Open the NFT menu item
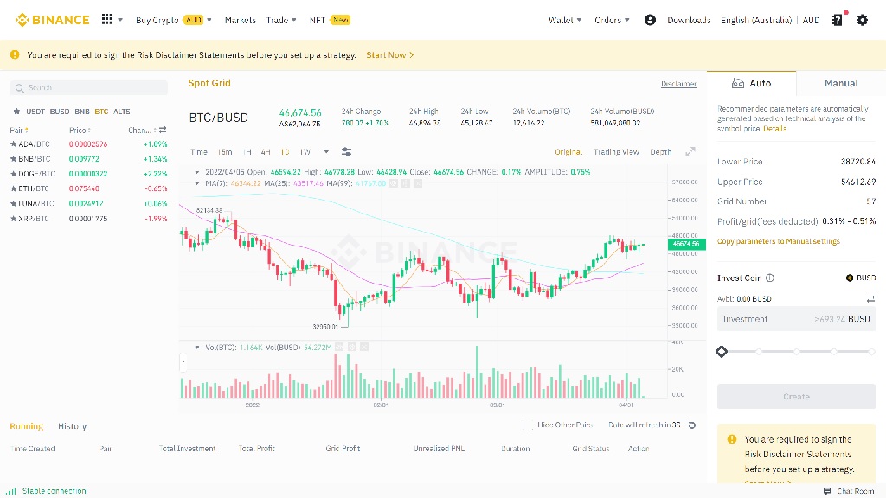 tap(330, 21)
